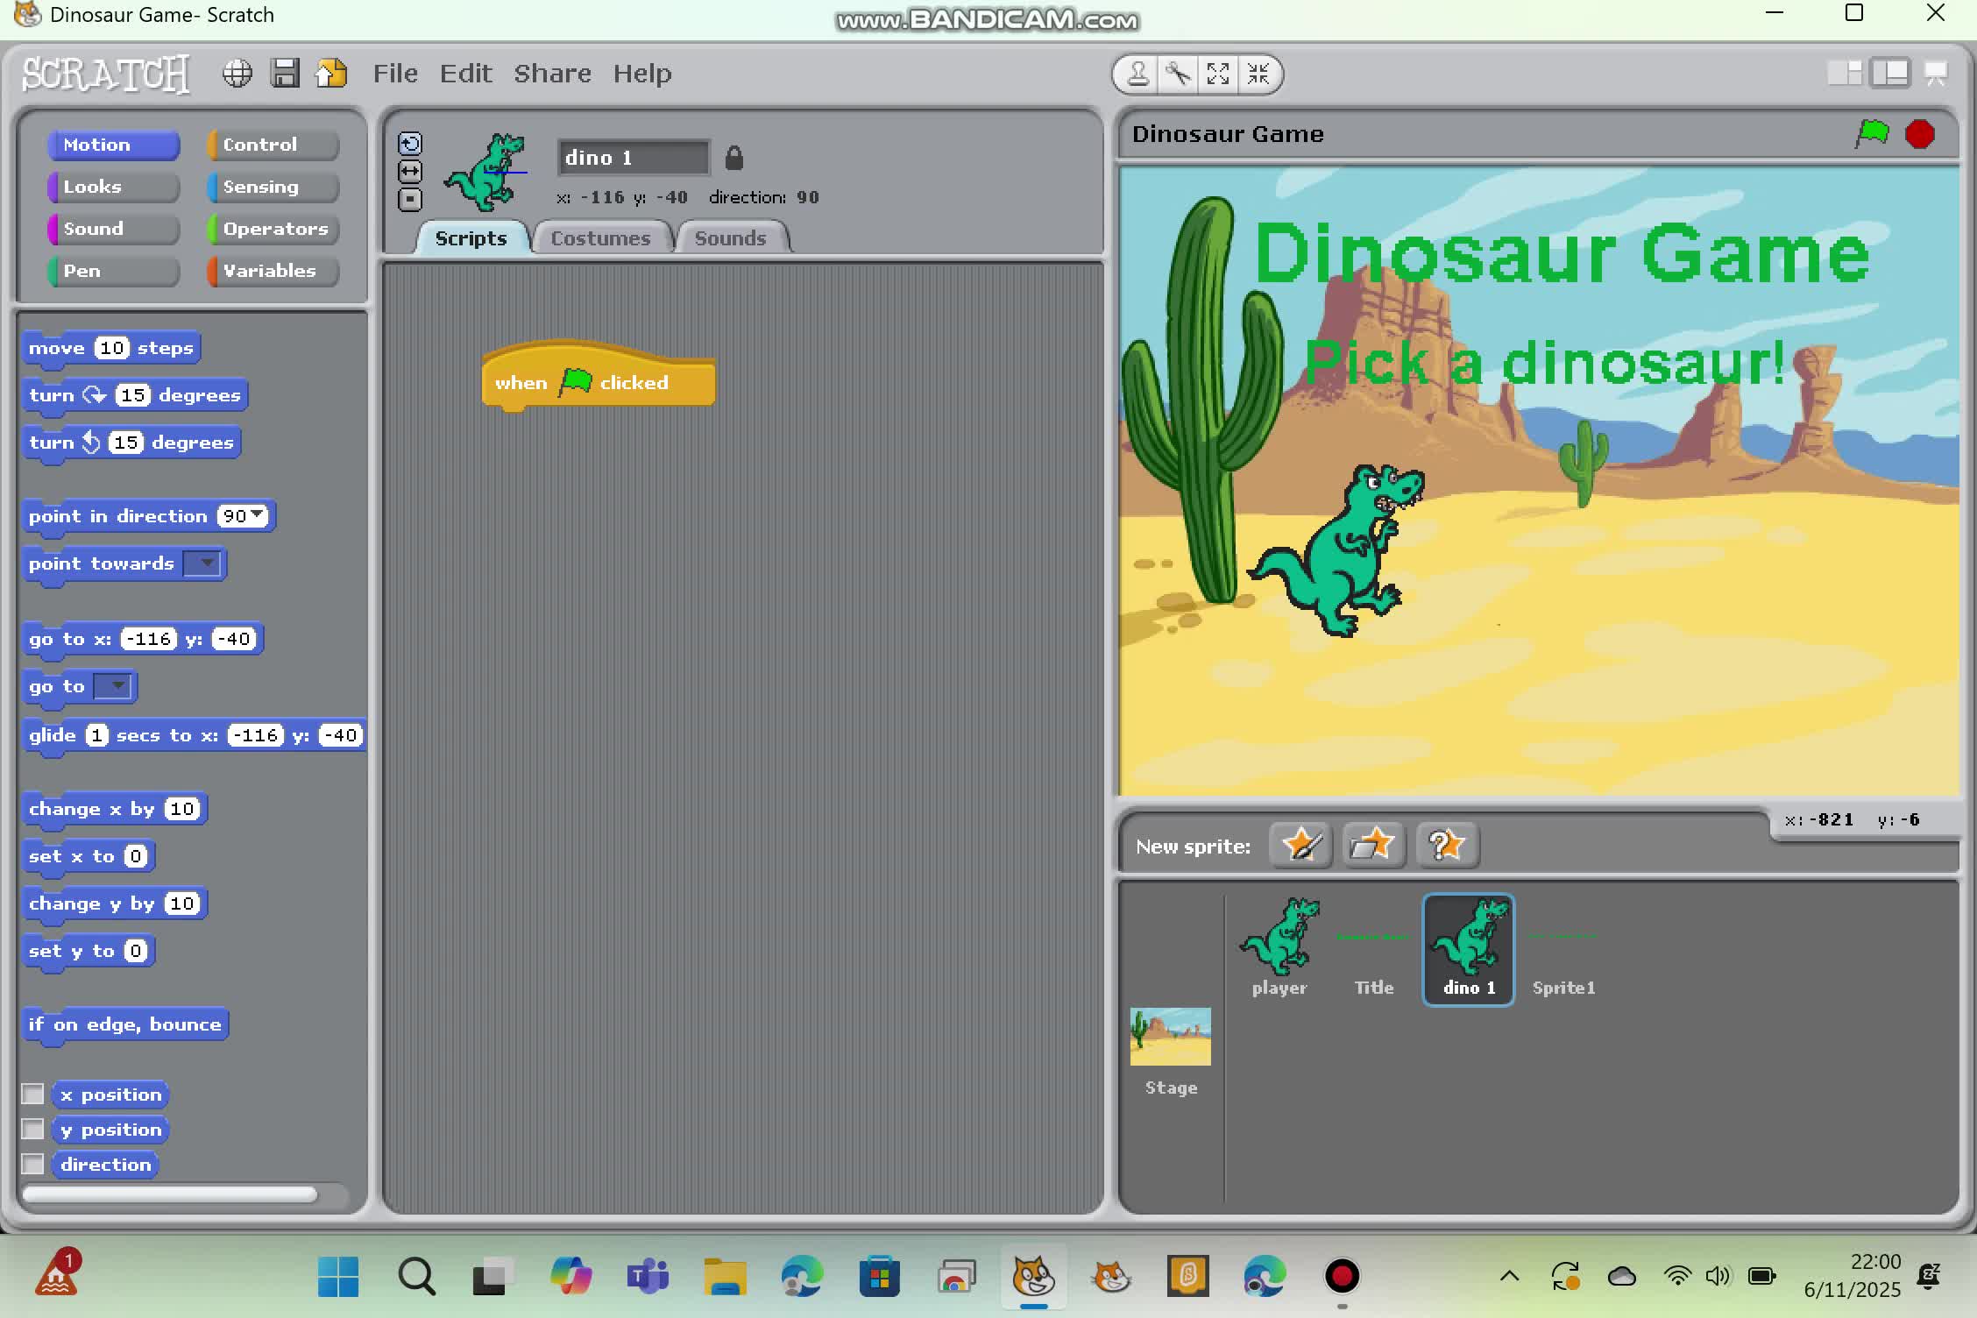The height and width of the screenshot is (1318, 1977).
Task: Enable the y position checkbox
Action: [x=32, y=1129]
